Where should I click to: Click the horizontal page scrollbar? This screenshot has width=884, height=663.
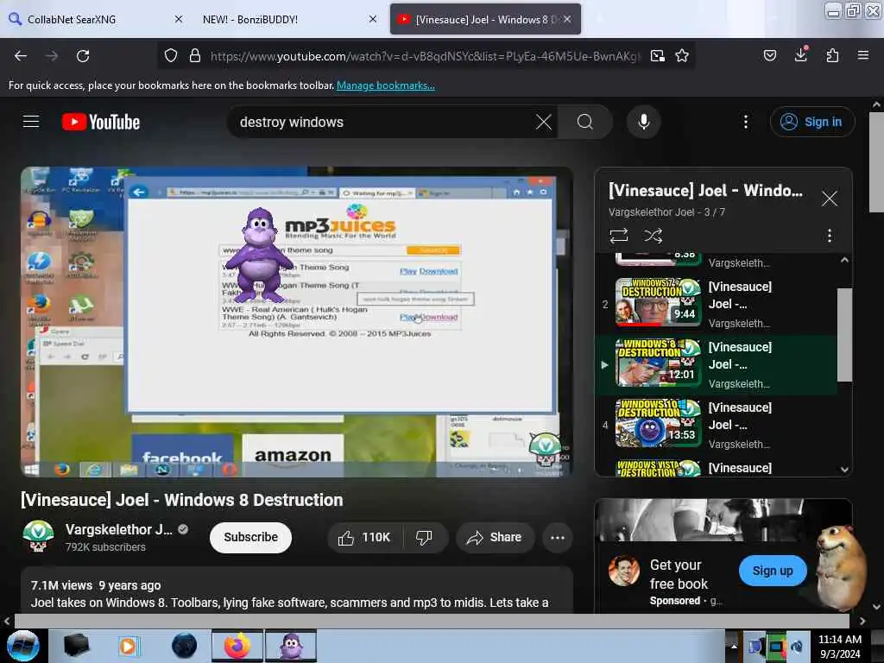pos(432,621)
